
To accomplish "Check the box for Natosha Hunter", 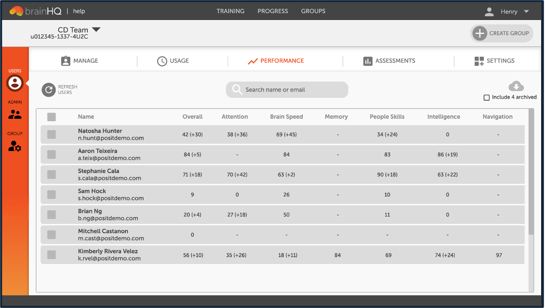I will point(51,134).
